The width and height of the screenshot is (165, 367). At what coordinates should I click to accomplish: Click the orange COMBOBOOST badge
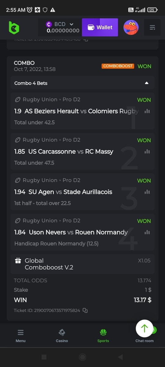coord(118,66)
